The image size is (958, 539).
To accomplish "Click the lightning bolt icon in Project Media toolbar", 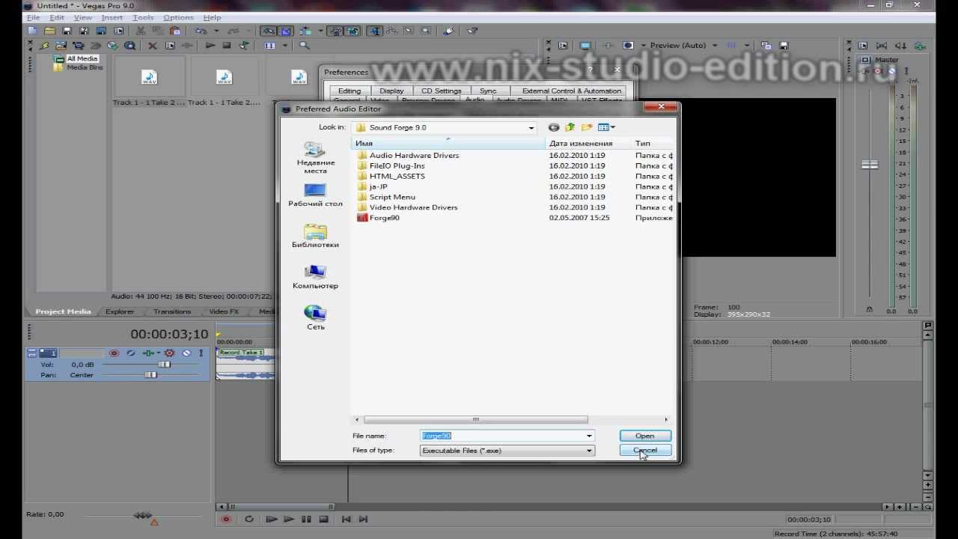I will click(45, 46).
